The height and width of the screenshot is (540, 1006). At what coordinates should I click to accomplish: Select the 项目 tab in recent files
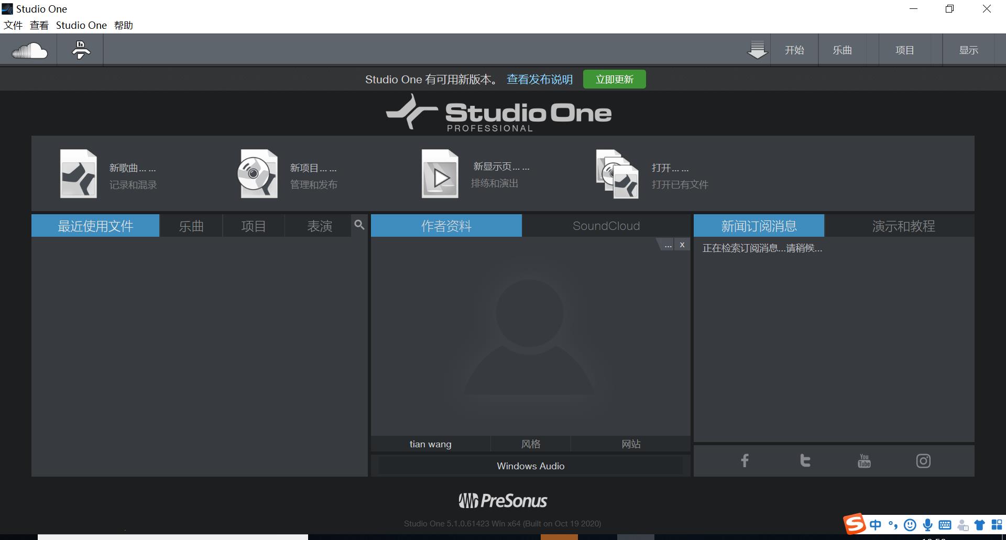(x=254, y=226)
